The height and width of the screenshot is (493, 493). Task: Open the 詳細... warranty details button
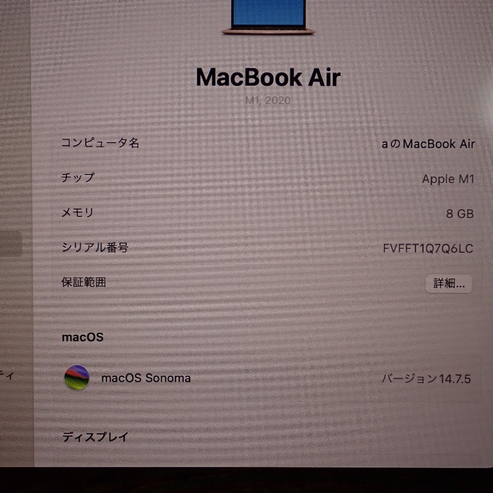[449, 283]
